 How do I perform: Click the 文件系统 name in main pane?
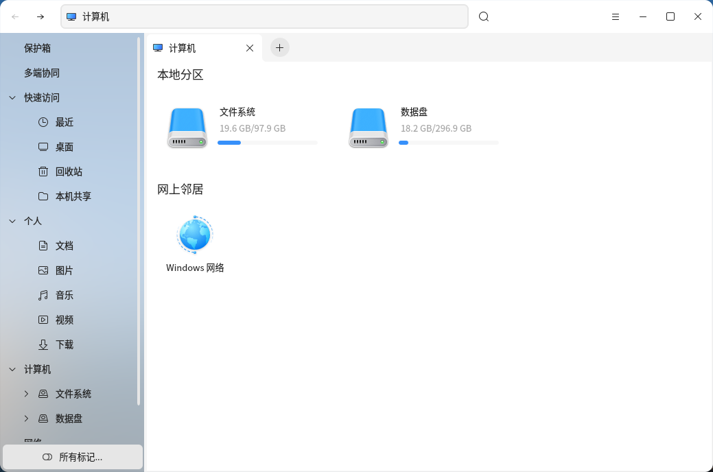237,112
